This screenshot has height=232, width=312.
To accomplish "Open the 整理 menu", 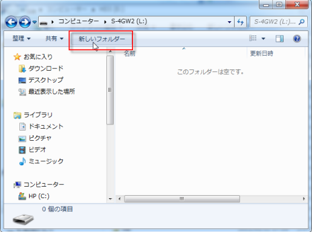I will coord(21,38).
